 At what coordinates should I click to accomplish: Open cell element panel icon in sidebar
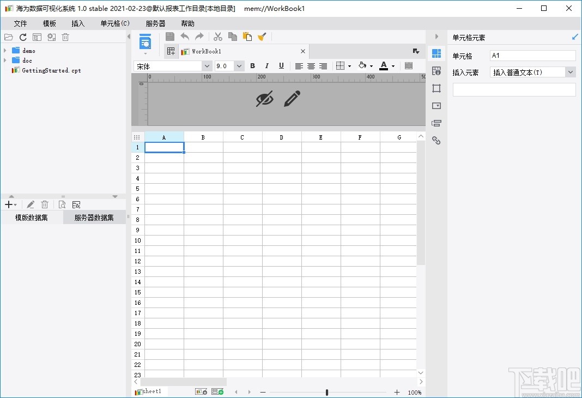436,53
